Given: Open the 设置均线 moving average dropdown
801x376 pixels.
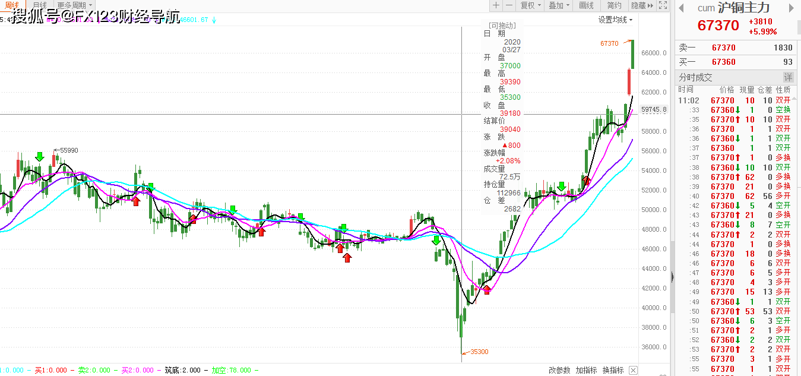Looking at the screenshot, I should 615,20.
